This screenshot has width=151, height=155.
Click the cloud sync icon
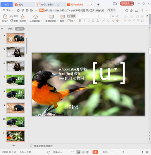(x=127, y=10)
